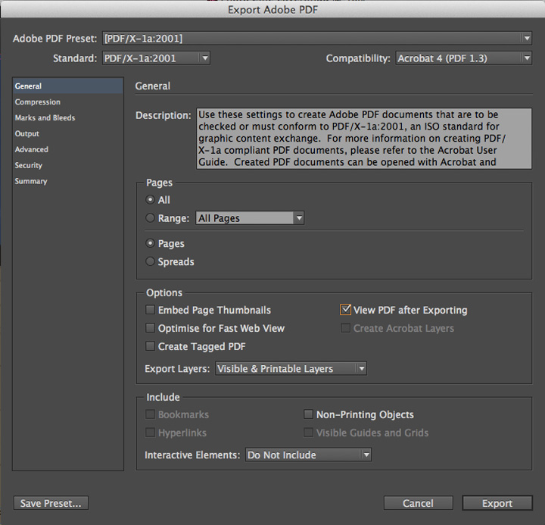This screenshot has width=545, height=525.
Task: Open the Range All Pages combo box
Action: 250,218
